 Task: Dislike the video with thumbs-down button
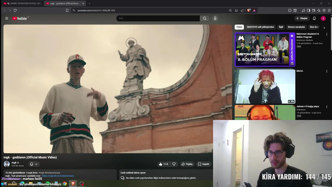[174, 164]
